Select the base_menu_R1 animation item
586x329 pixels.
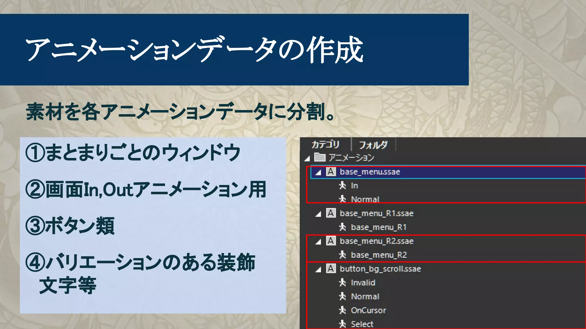[379, 227]
